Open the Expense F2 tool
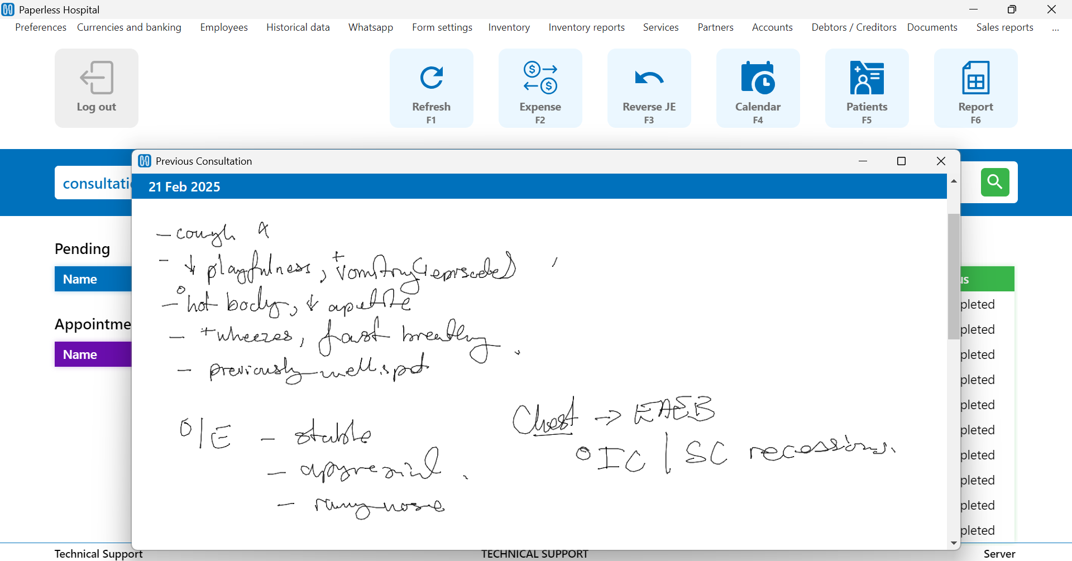The width and height of the screenshot is (1072, 561). click(540, 88)
